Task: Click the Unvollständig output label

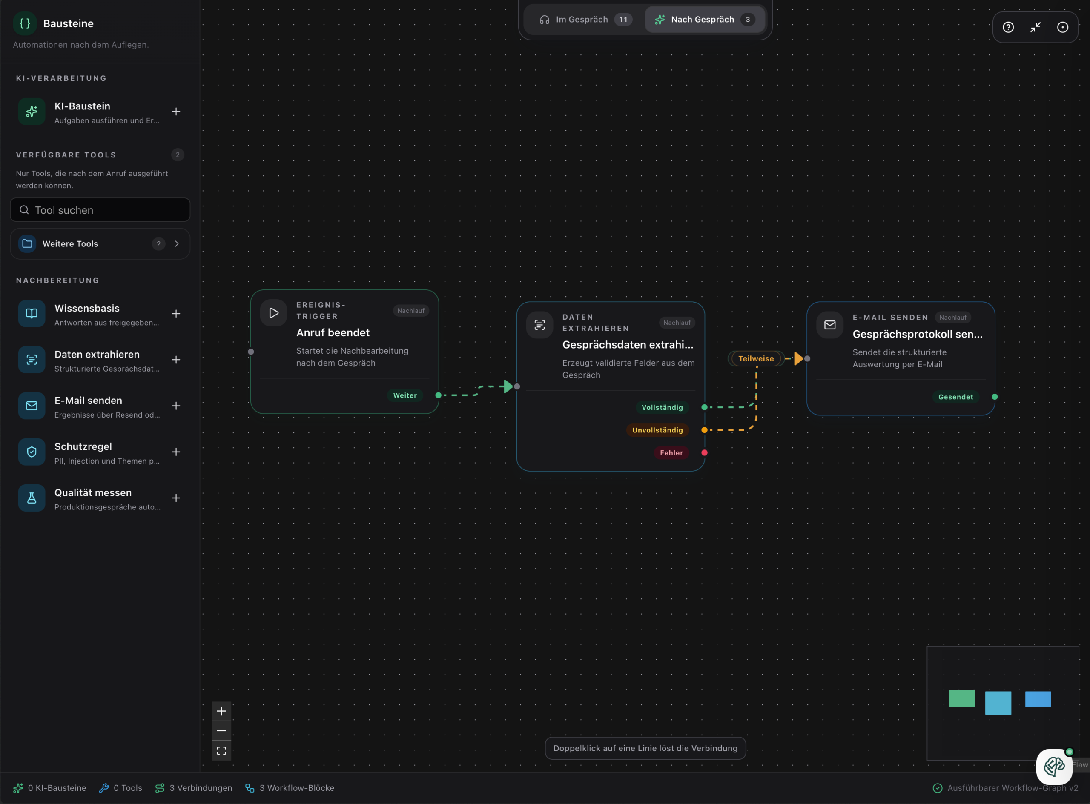Action: (657, 430)
